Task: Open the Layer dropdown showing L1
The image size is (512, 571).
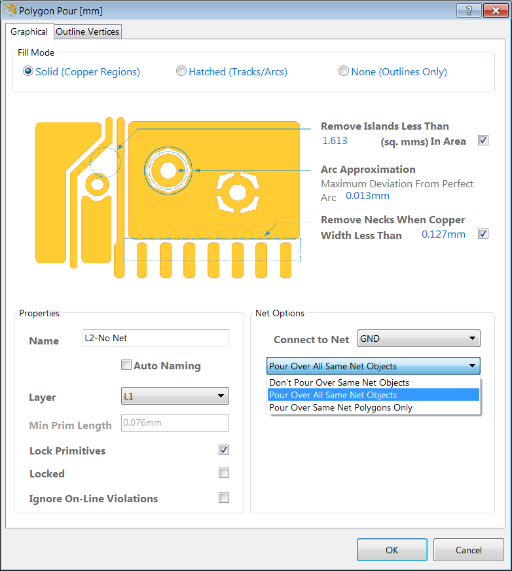Action: [175, 396]
